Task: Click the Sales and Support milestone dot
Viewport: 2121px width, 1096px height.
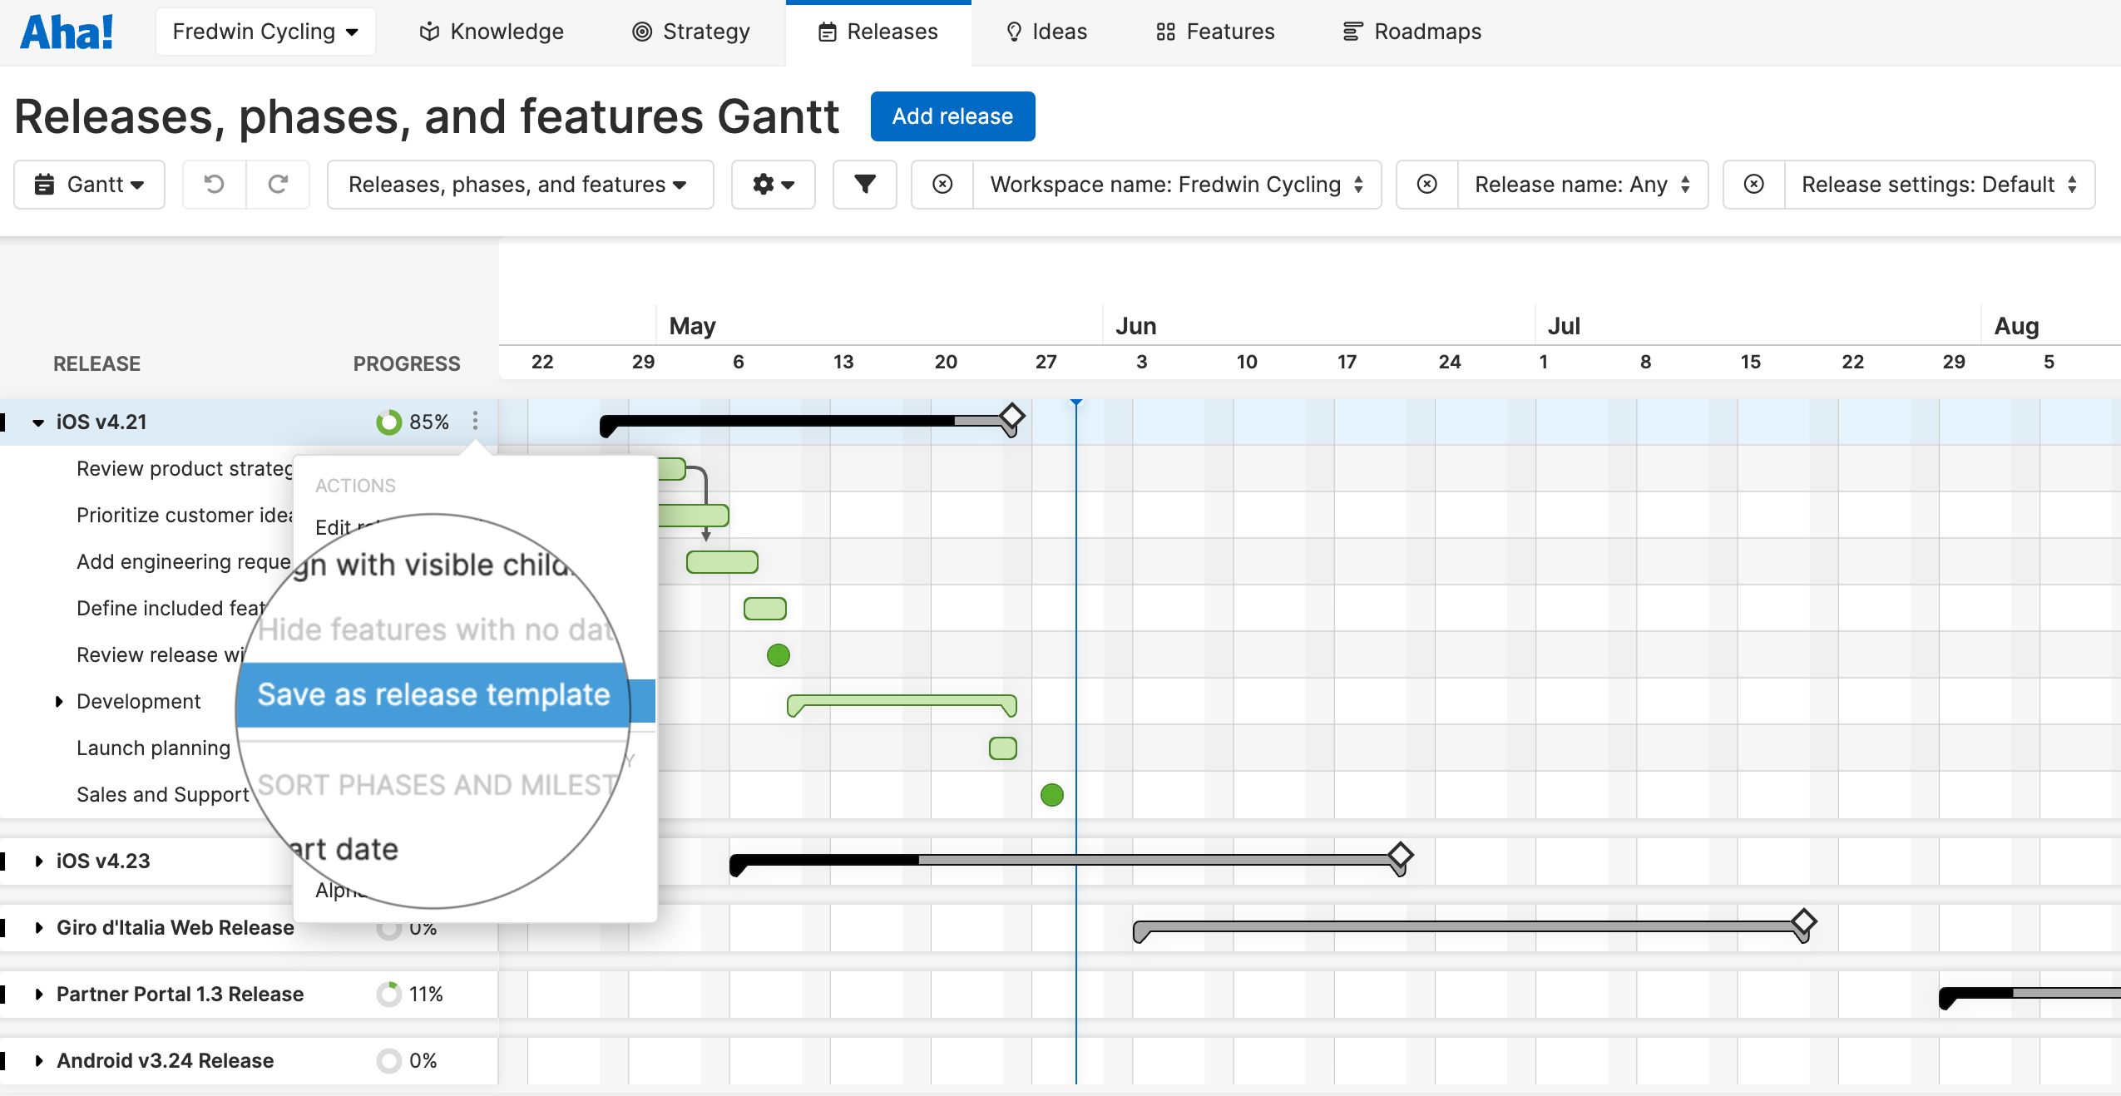Action: pos(1052,795)
